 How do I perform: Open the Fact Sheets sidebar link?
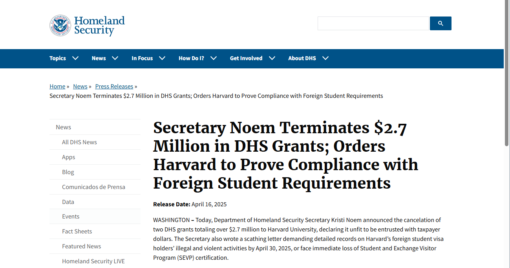pos(77,231)
